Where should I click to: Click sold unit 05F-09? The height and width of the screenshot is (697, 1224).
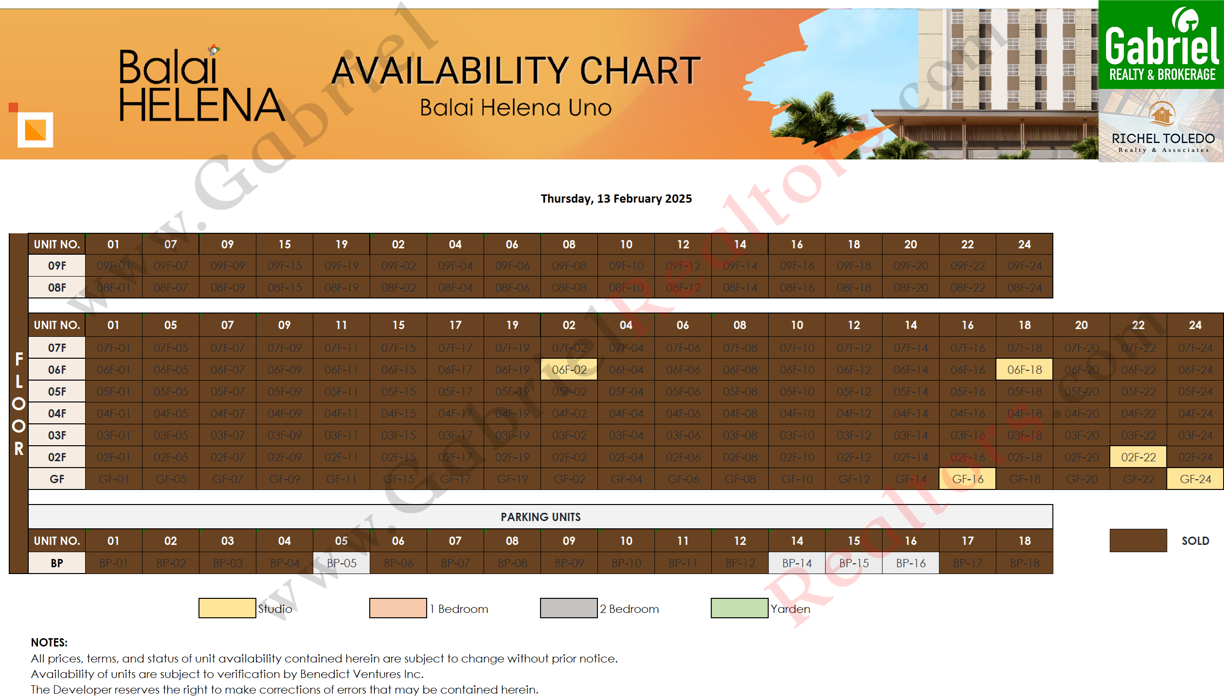point(285,392)
